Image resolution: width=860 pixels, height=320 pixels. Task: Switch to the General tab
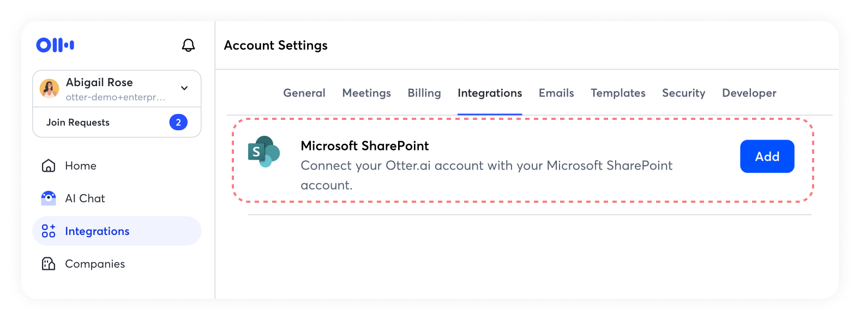pyautogui.click(x=304, y=93)
